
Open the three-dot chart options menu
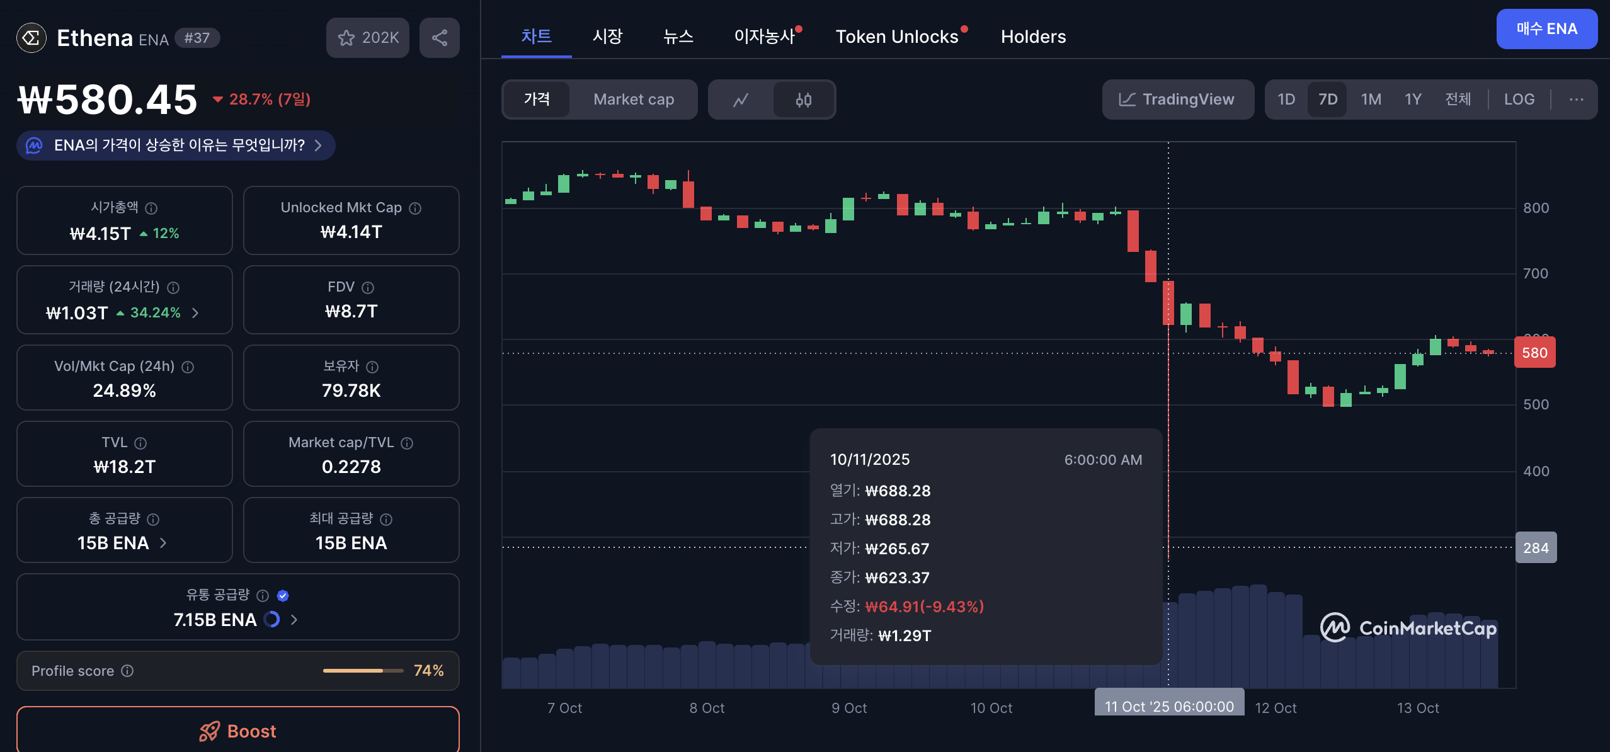pos(1576,100)
